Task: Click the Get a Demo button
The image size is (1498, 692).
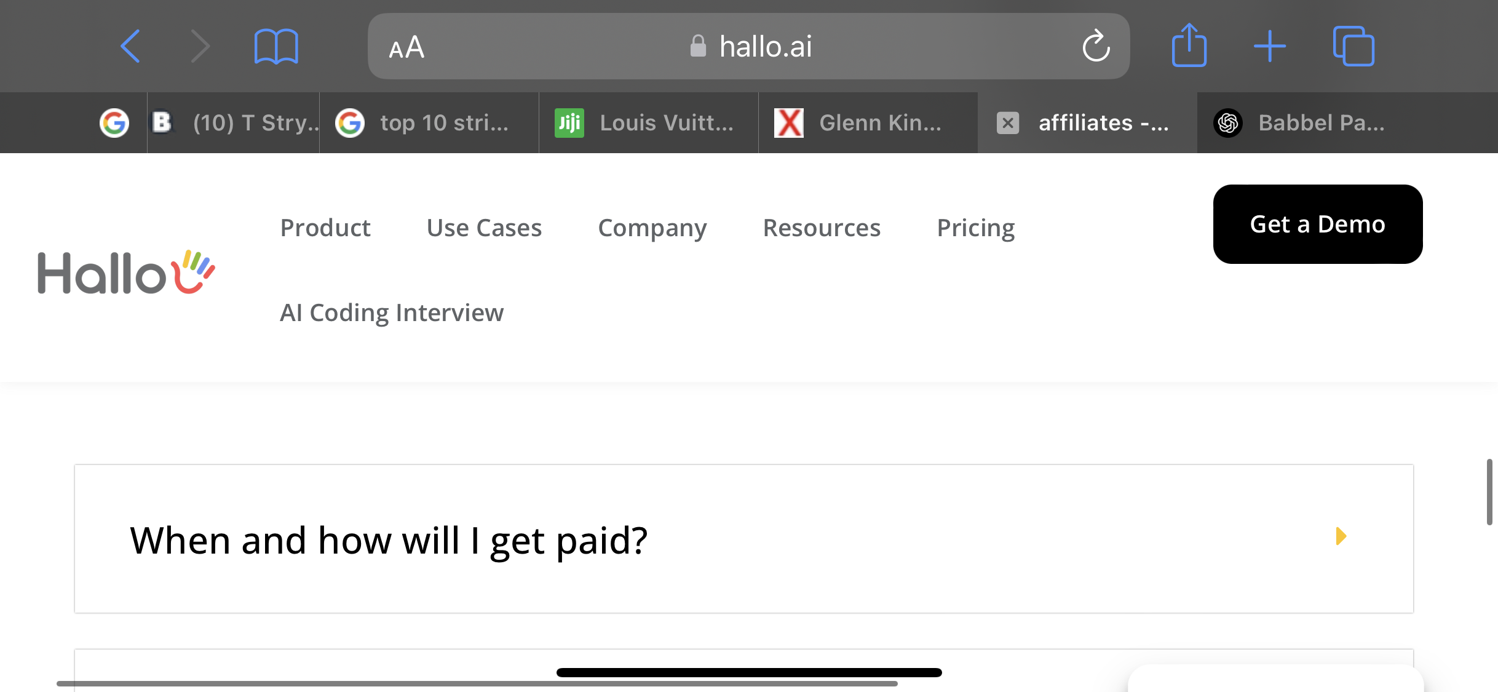Action: click(x=1318, y=224)
